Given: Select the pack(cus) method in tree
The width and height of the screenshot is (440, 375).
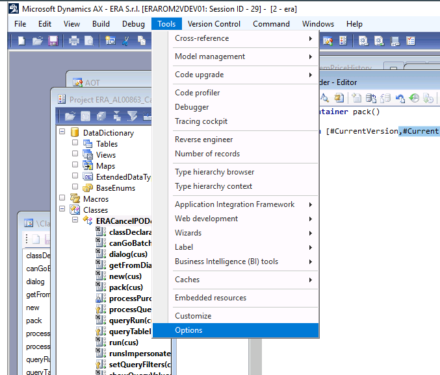Looking at the screenshot, I should tap(126, 287).
